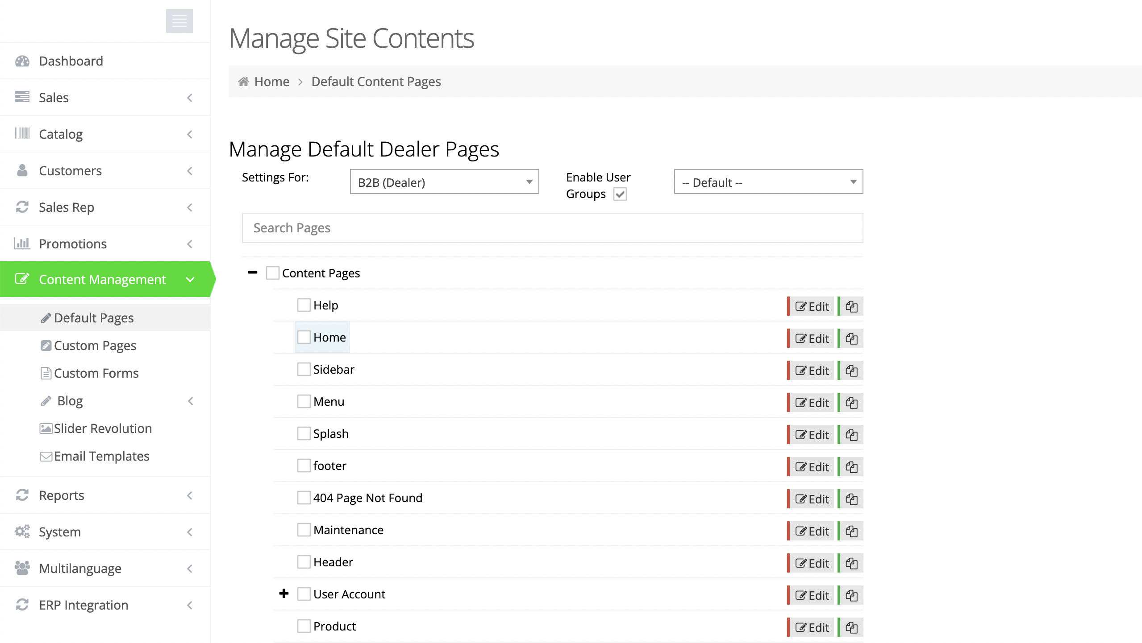Click the Default Content Pages breadcrumb
1142x643 pixels.
(376, 82)
